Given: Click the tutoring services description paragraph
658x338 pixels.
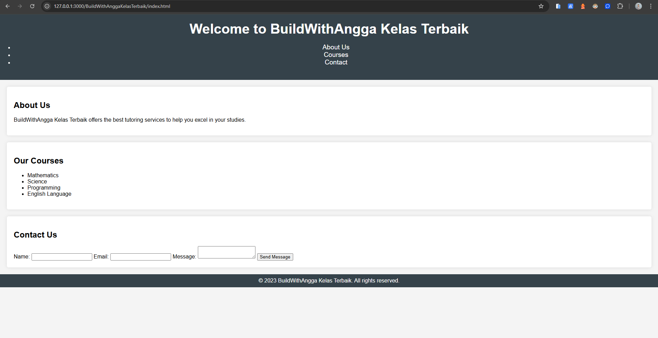Looking at the screenshot, I should pos(130,120).
